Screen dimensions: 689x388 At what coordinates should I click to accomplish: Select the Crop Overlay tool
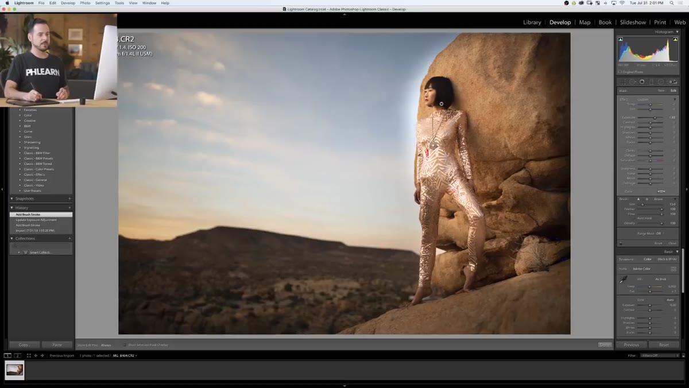pos(623,82)
